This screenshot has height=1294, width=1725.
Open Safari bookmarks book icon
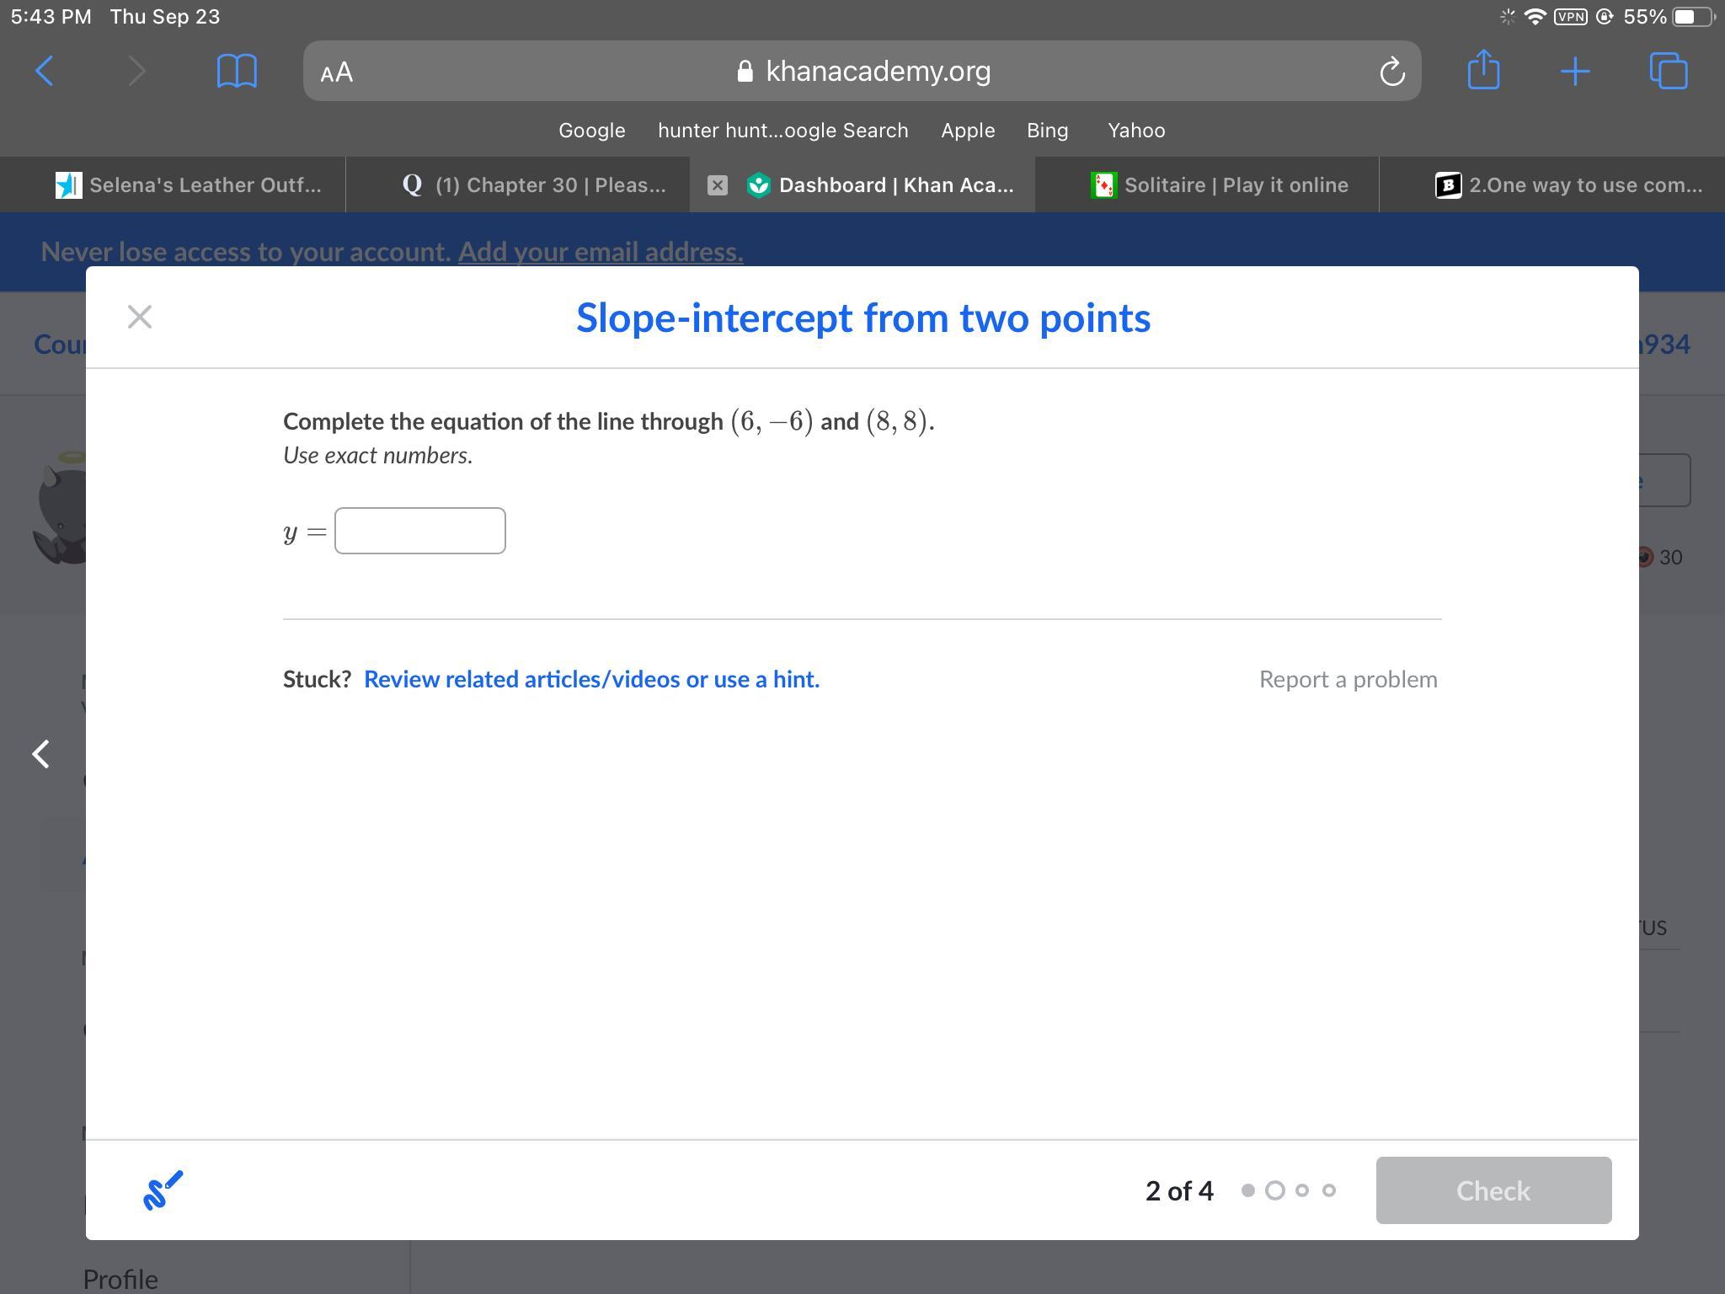[237, 72]
